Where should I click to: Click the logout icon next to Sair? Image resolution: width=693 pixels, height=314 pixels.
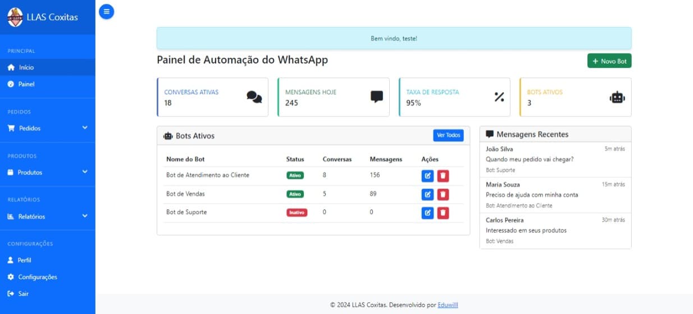point(11,294)
